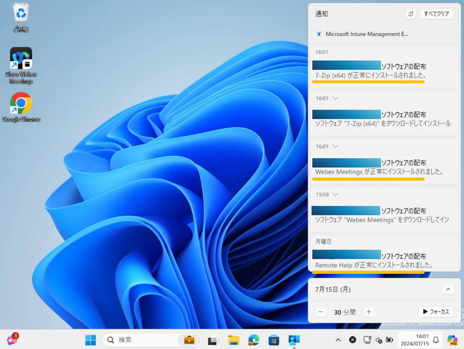This screenshot has width=464, height=349.
Task: Open File Explorer from the taskbar
Action: 234,340
